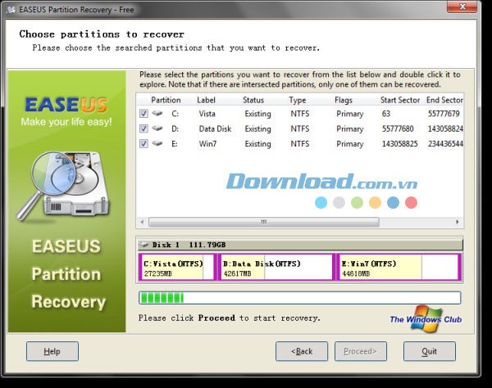This screenshot has width=492, height=388.
Task: Click start sector value "55777680"
Action: tap(398, 129)
